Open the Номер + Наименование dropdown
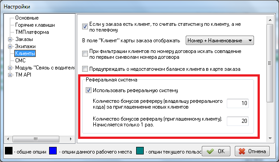The image size is (279, 162). point(220,40)
